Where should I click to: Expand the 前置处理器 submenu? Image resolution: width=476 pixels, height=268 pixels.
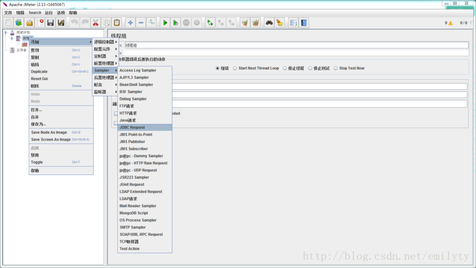pyautogui.click(x=105, y=63)
